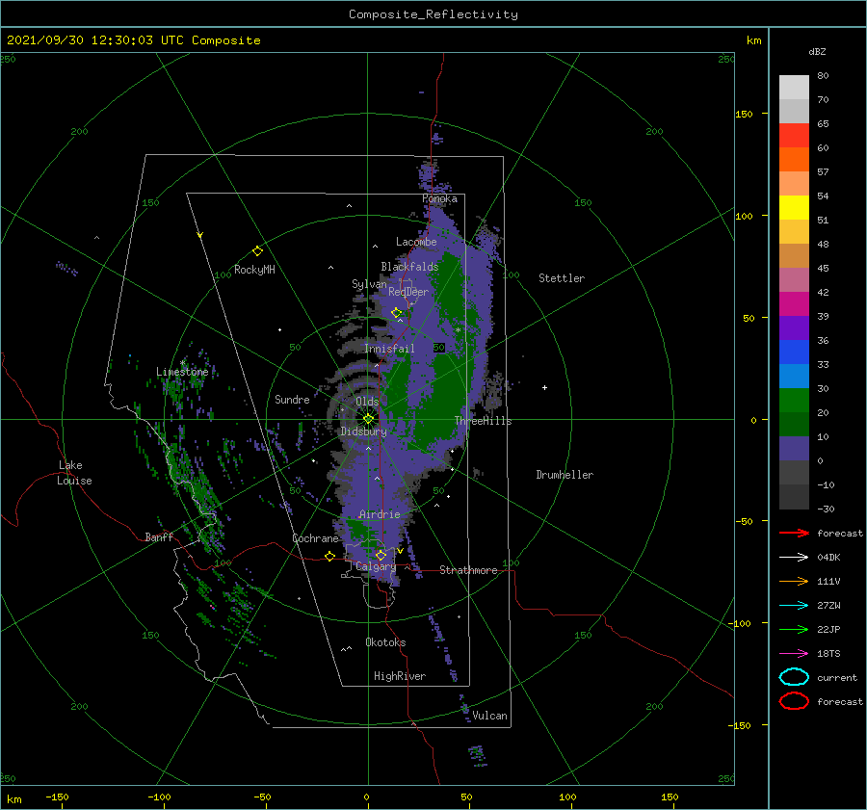Click the RockyMH label
This screenshot has height=810, width=867.
254,270
